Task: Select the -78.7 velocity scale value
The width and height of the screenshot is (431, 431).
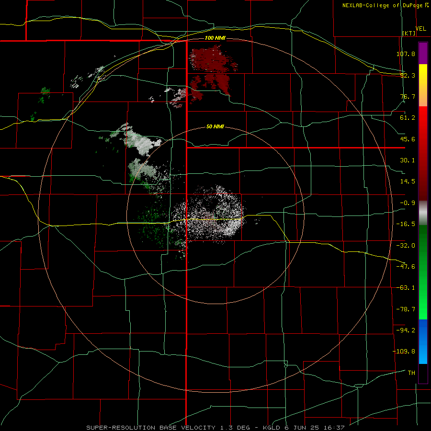Action: tap(406, 309)
